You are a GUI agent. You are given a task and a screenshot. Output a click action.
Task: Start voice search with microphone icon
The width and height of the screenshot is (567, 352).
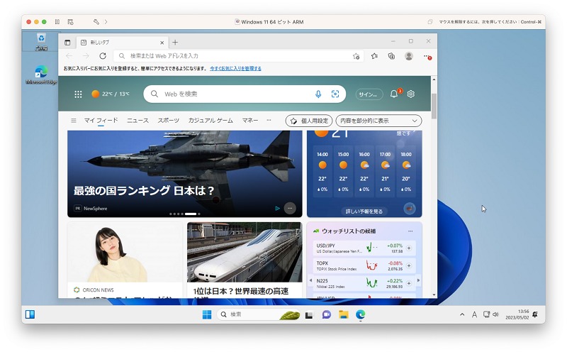pyautogui.click(x=318, y=94)
